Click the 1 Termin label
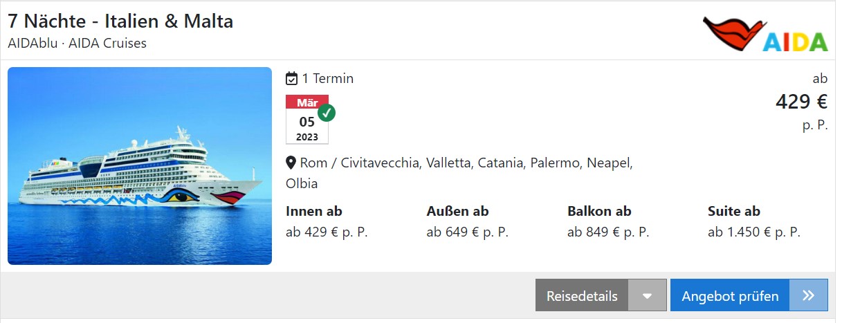The width and height of the screenshot is (842, 323). click(x=328, y=78)
